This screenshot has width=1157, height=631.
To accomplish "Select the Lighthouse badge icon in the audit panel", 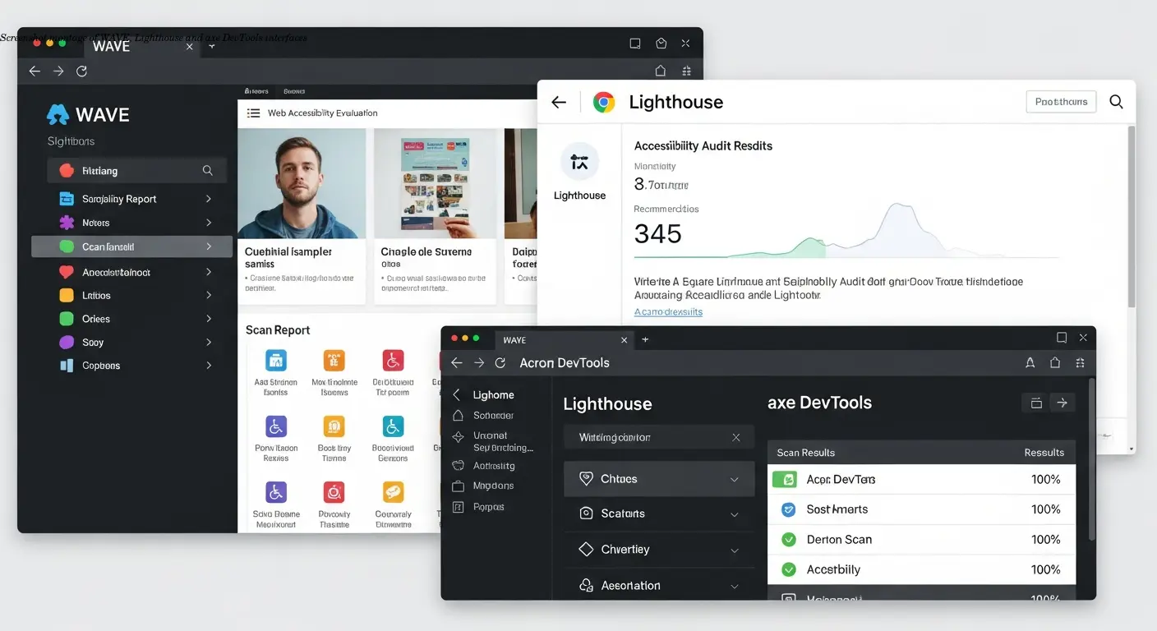I will (579, 161).
